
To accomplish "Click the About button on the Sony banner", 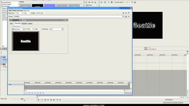I will 65,20.
